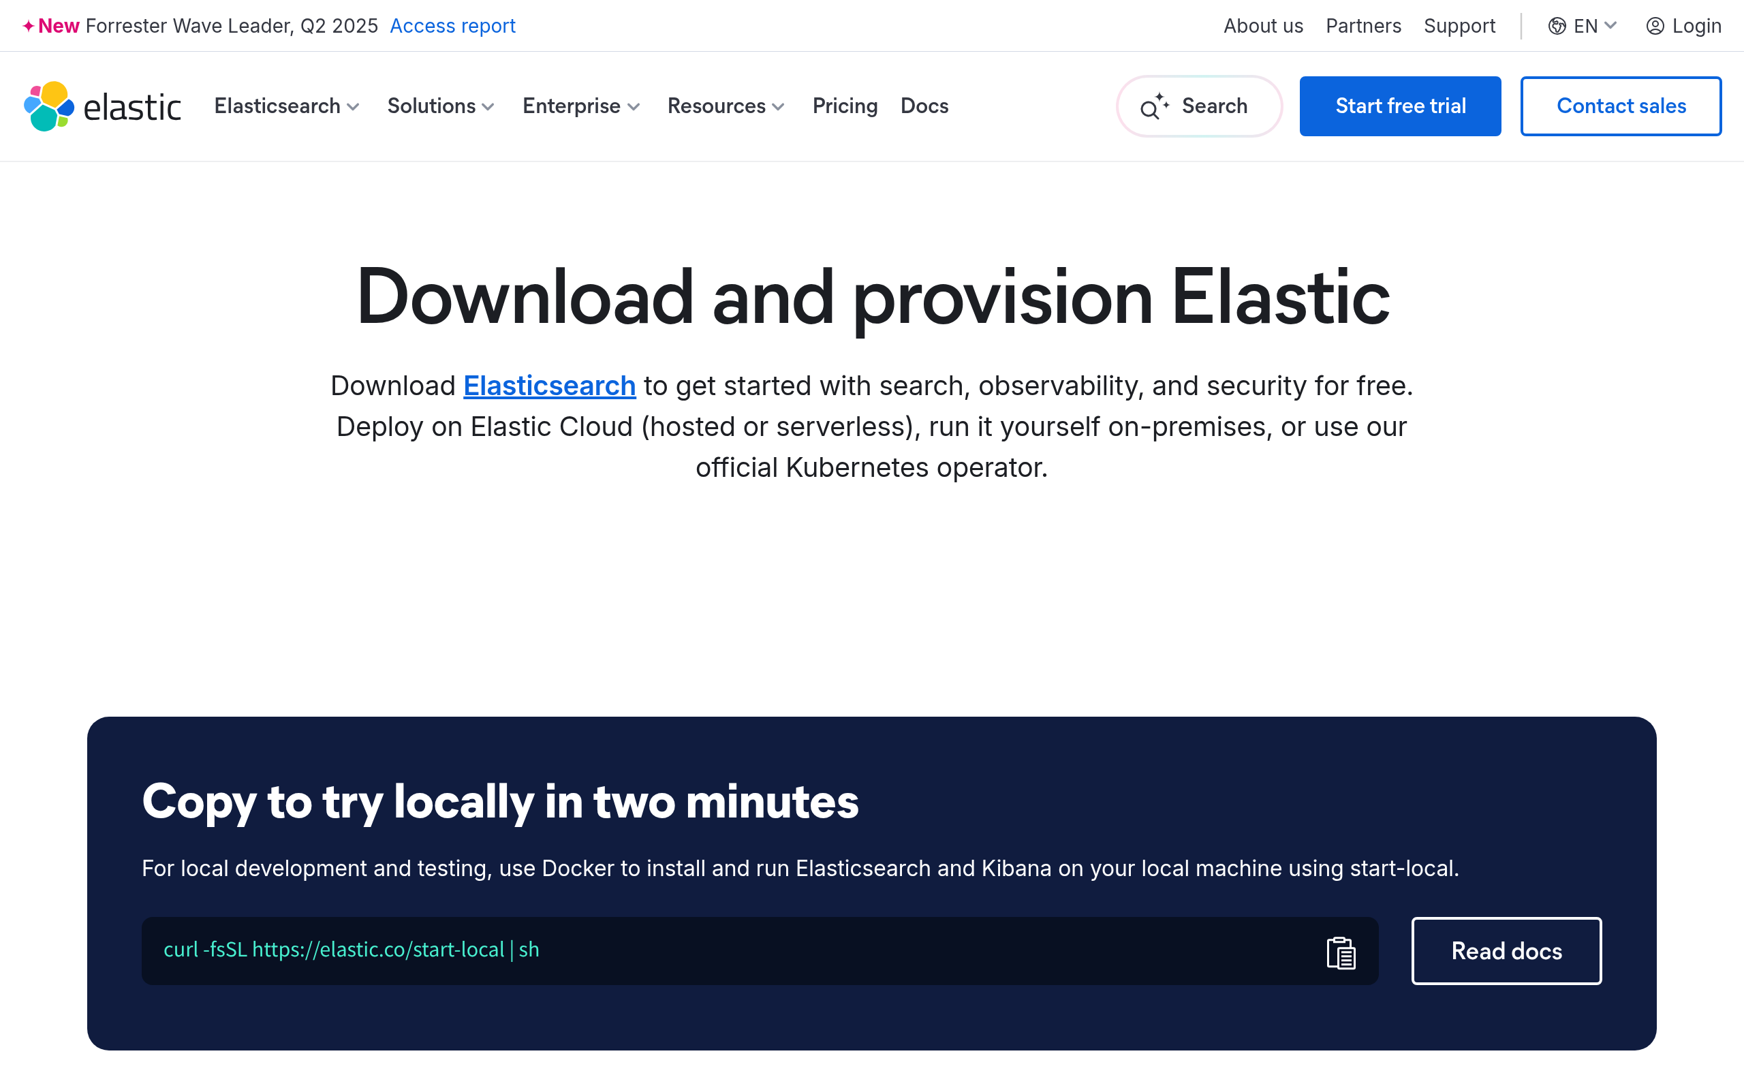This screenshot has width=1744, height=1090.
Task: Open the Docs page
Action: (x=924, y=106)
